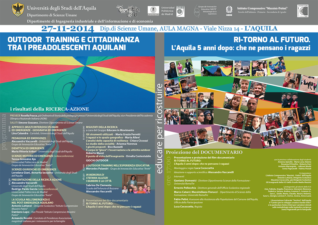Click the CartoLab logo

[x=128, y=11]
